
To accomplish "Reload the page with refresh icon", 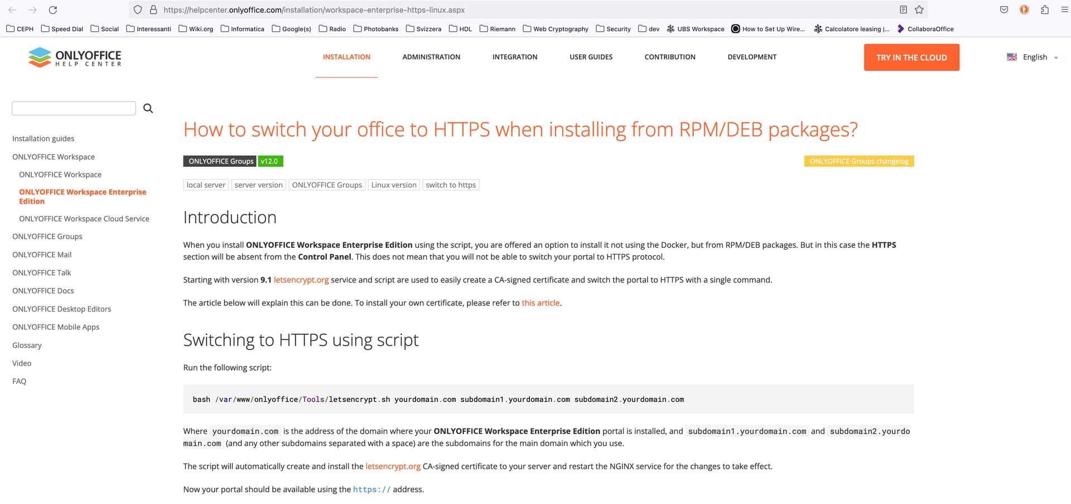I will pos(53,9).
